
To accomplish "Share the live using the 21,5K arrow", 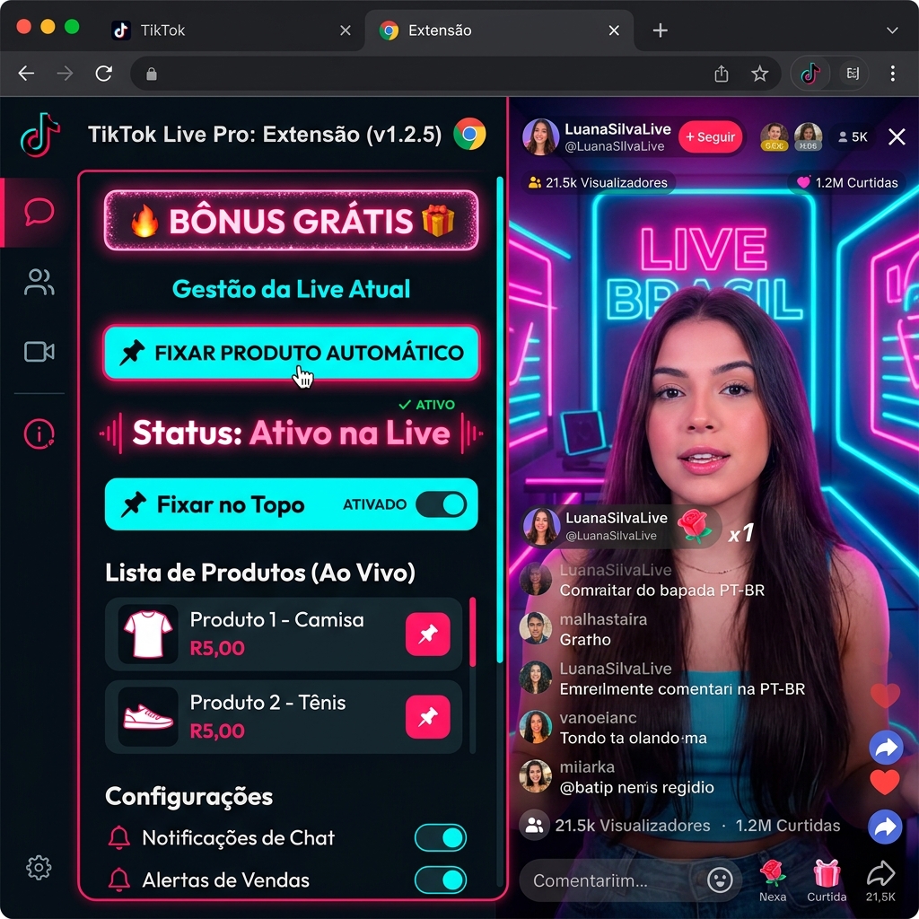I will pos(880,880).
